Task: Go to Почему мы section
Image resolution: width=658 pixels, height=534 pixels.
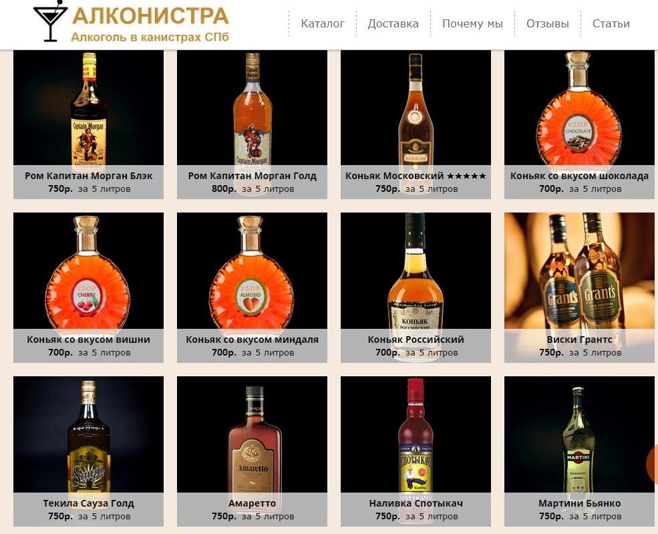Action: click(472, 23)
